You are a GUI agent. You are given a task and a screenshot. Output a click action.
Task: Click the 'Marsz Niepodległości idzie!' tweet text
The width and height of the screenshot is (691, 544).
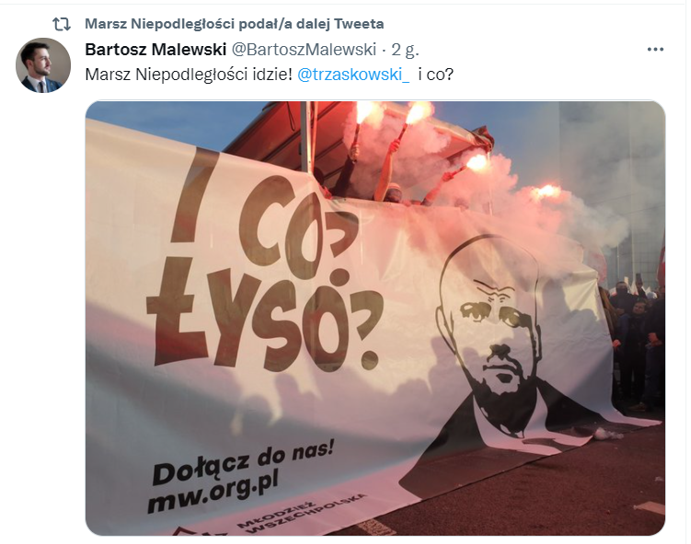(189, 75)
